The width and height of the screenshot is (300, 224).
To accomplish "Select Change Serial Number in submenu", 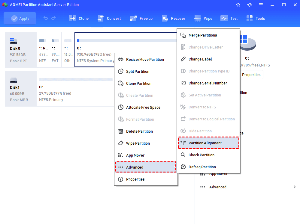I will tap(208, 83).
